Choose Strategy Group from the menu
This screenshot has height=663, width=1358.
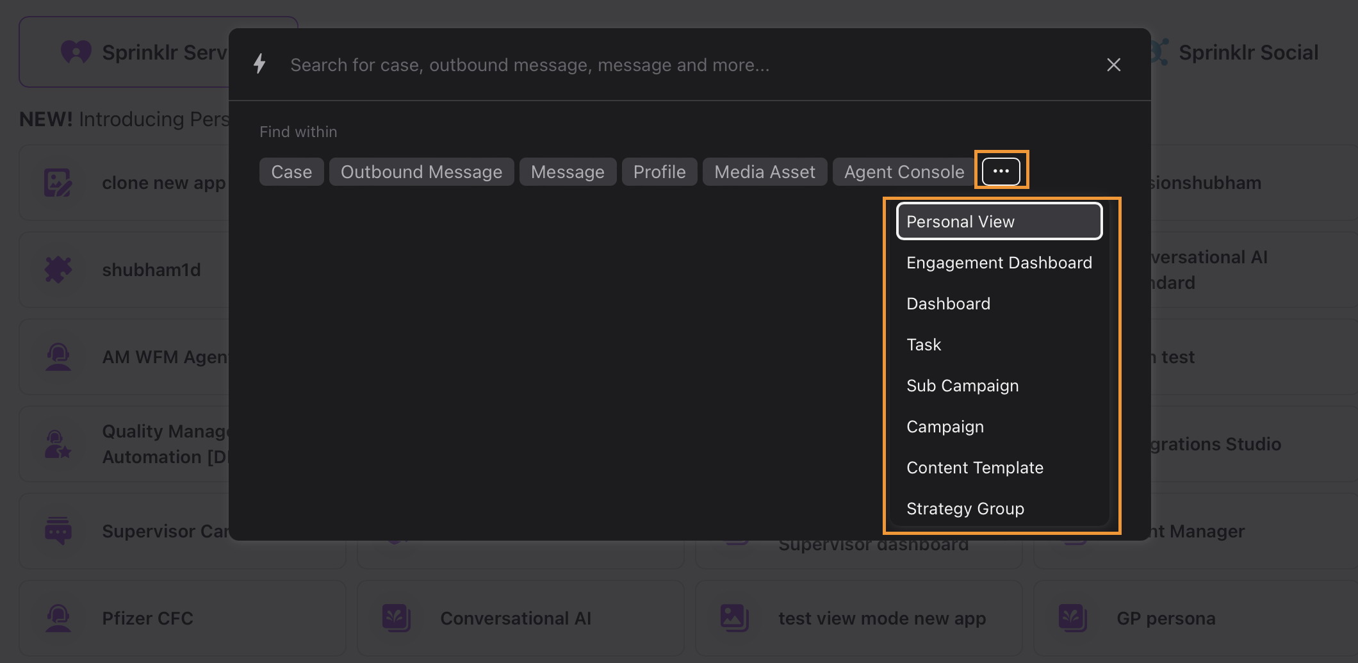pos(999,509)
